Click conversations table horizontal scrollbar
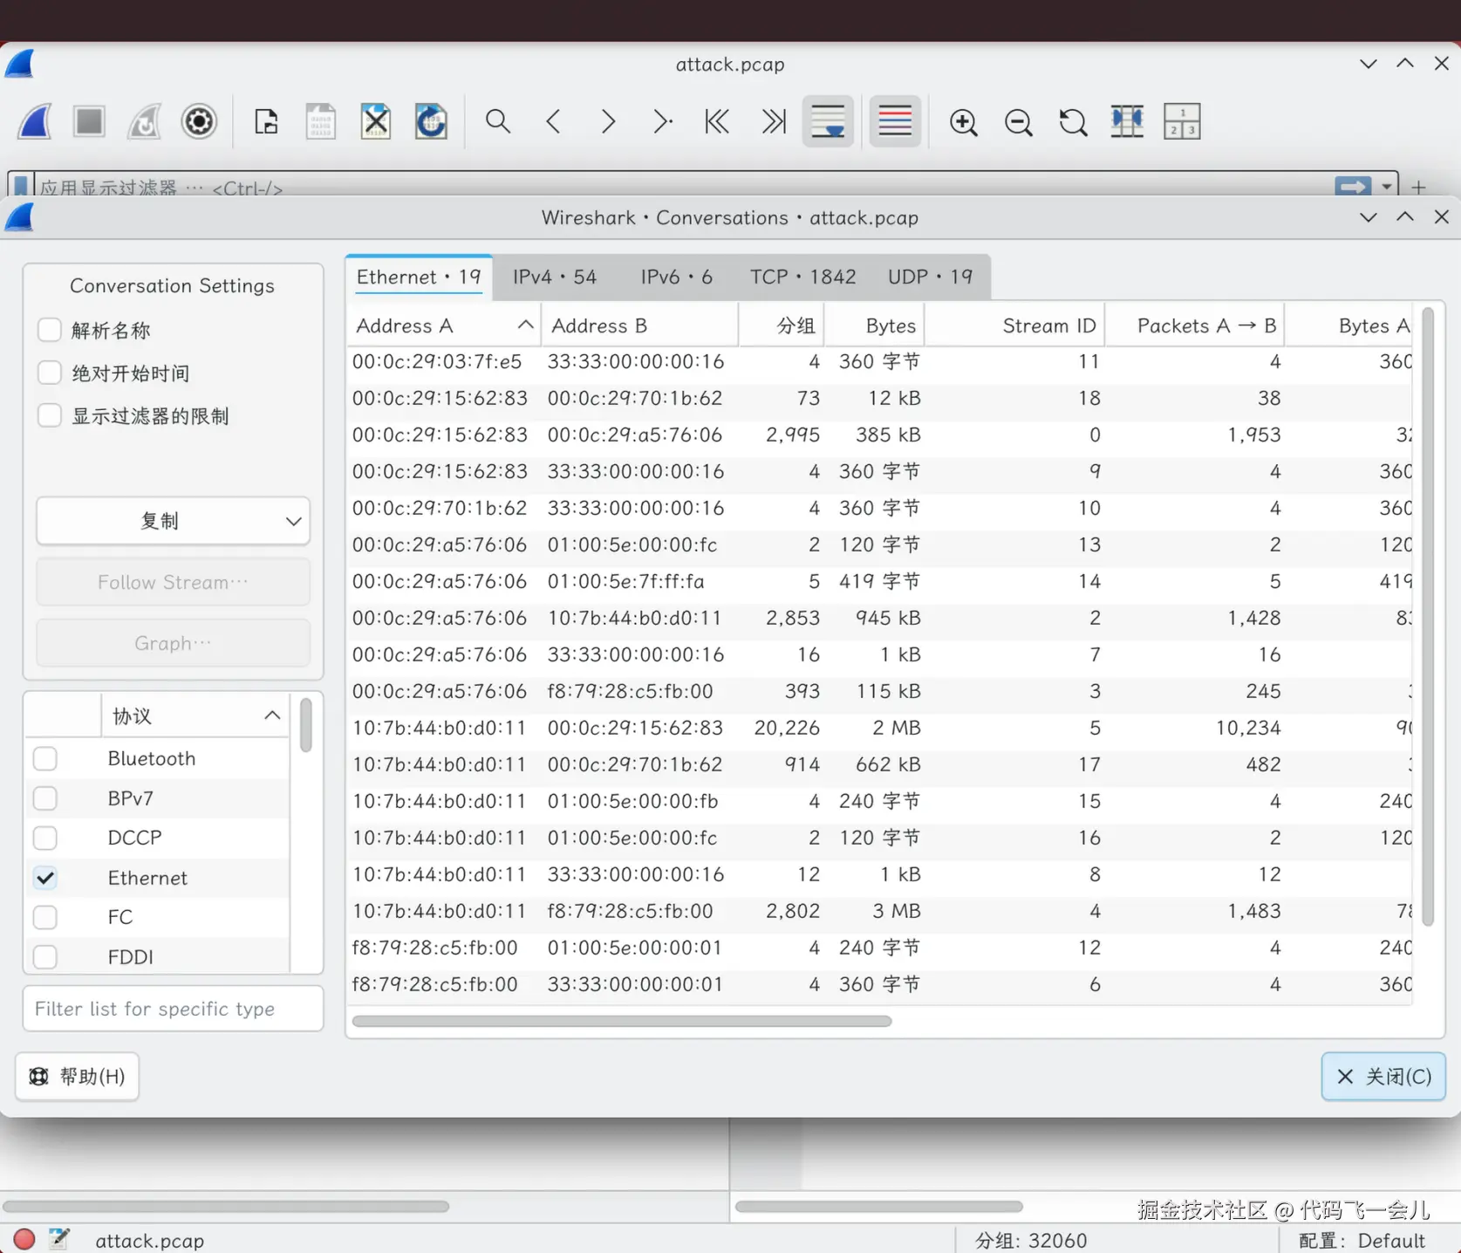Viewport: 1461px width, 1253px height. (622, 1021)
